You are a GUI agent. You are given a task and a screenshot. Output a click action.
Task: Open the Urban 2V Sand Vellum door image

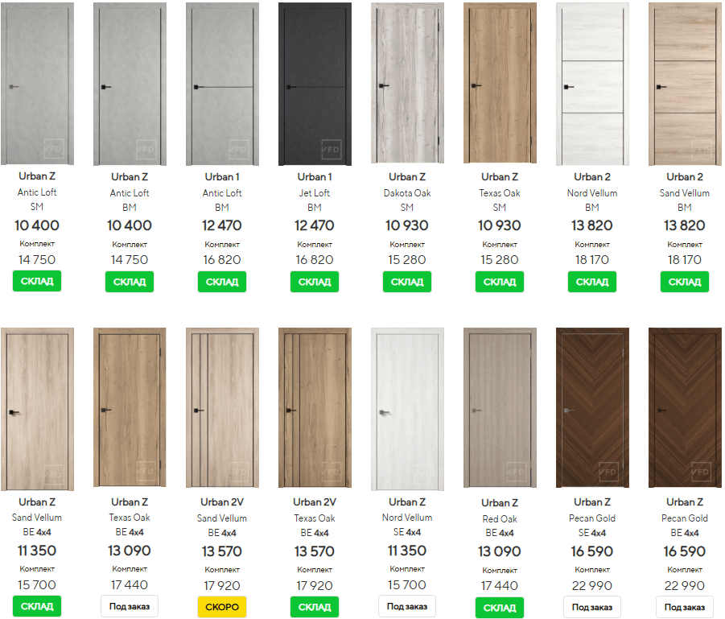pyautogui.click(x=222, y=407)
